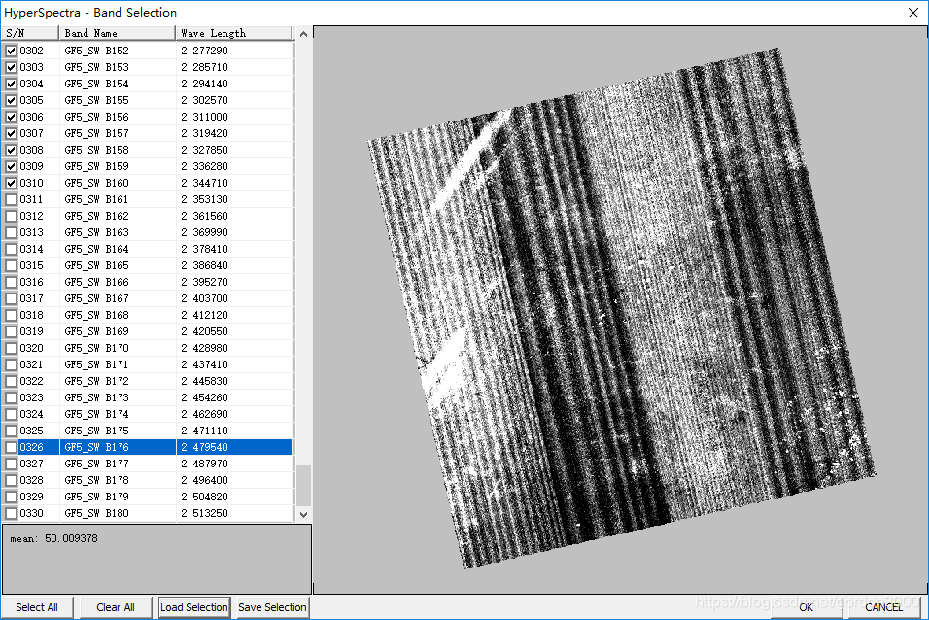Select band name GF5_SW B169
Viewport: 929px width, 620px height.
pos(96,332)
